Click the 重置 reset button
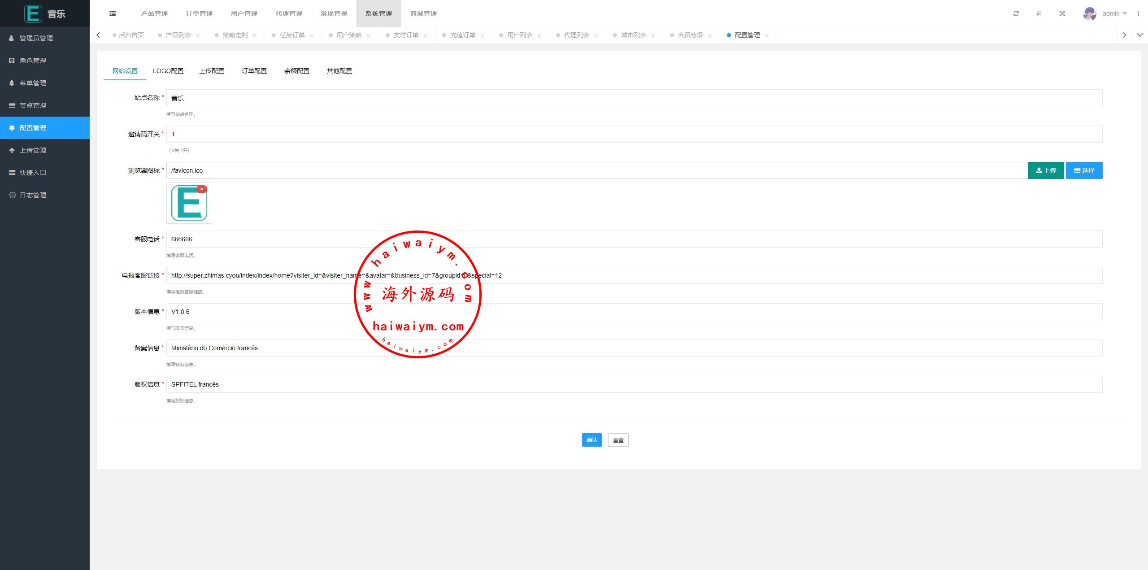 tap(618, 440)
